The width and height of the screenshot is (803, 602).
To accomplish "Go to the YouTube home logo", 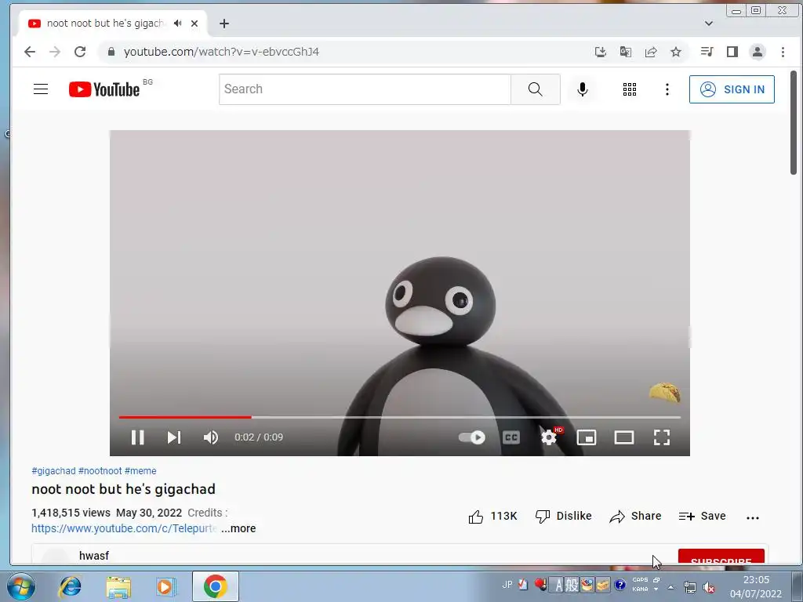I will click(104, 89).
